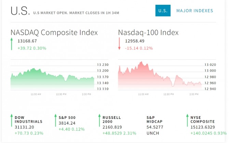
Task: Click the NASDAQ Composite value 13168.67
Action: pyautogui.click(x=27, y=41)
